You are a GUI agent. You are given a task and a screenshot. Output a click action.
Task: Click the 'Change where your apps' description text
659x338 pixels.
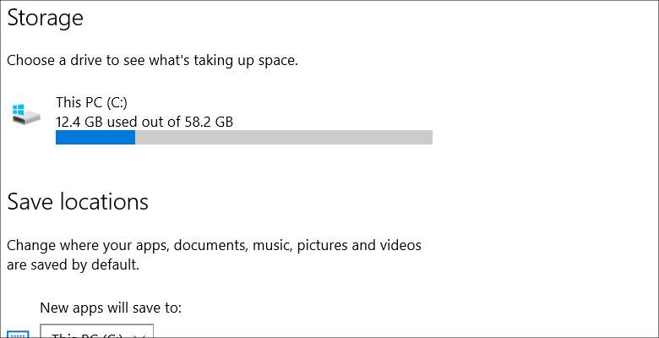pyautogui.click(x=214, y=246)
